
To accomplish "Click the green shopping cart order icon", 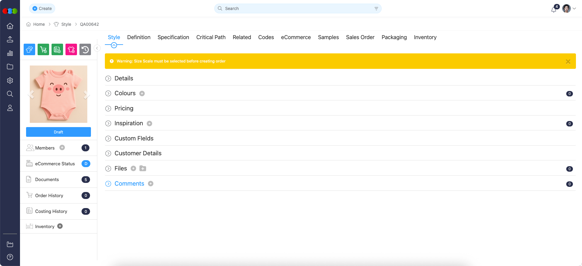I will [43, 49].
